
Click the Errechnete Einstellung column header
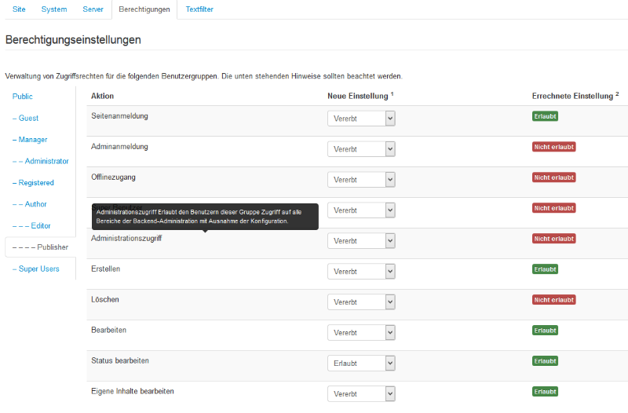point(575,96)
